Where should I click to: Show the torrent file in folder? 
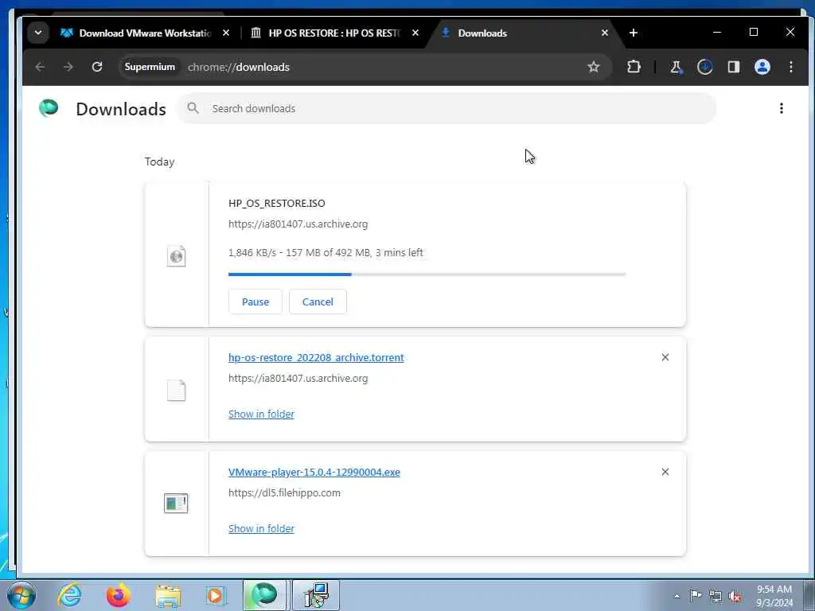(261, 414)
